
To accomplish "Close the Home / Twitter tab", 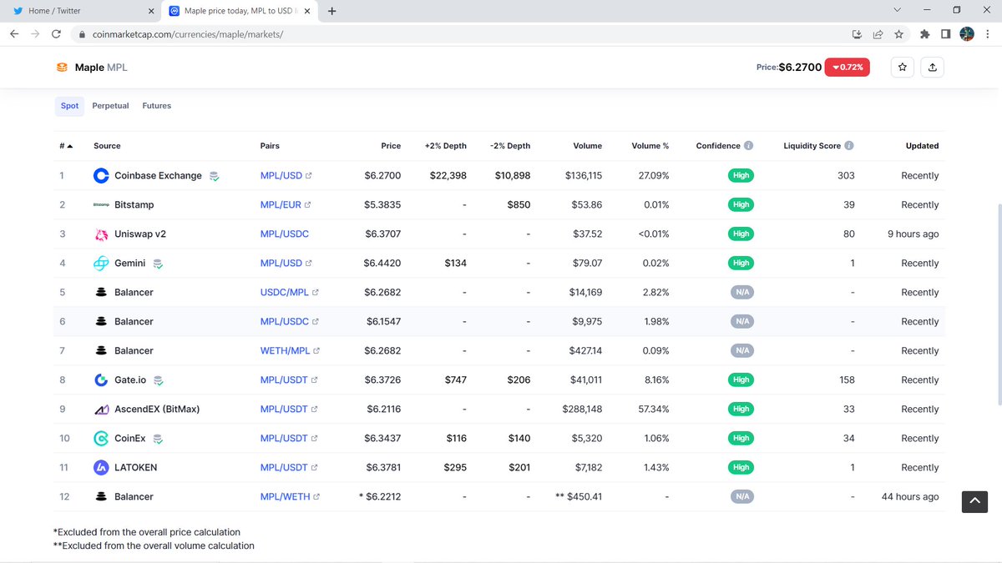I will pos(151,11).
